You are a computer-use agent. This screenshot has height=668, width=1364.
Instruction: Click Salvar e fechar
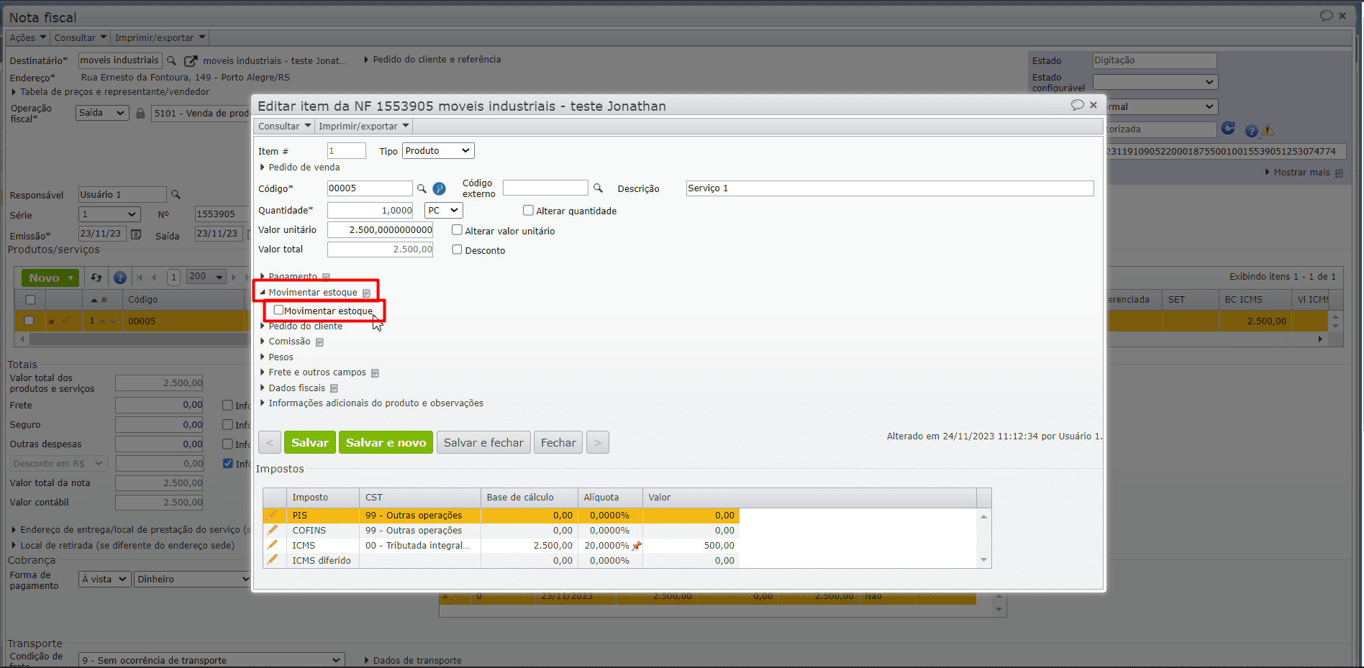click(483, 442)
